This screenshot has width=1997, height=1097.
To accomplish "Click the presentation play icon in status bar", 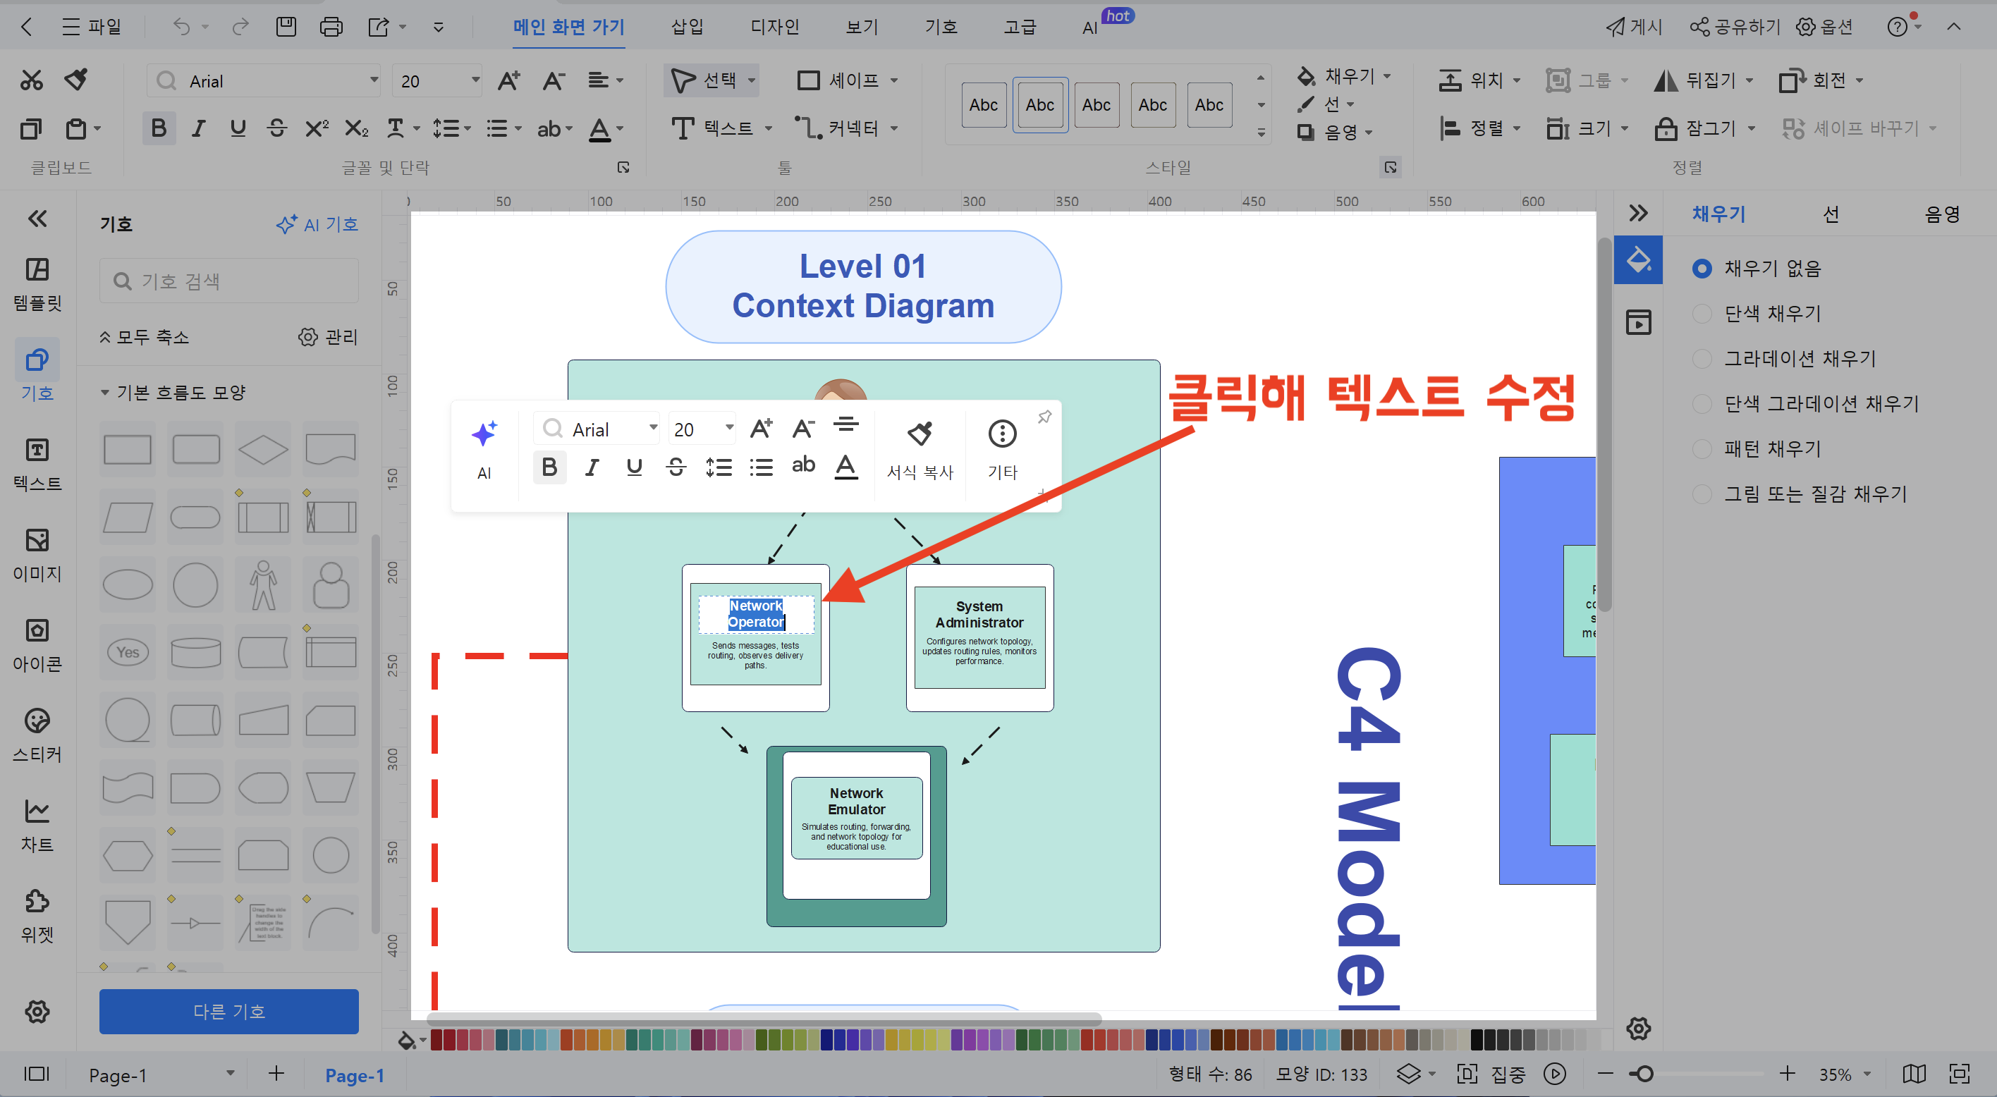I will 1553,1074.
